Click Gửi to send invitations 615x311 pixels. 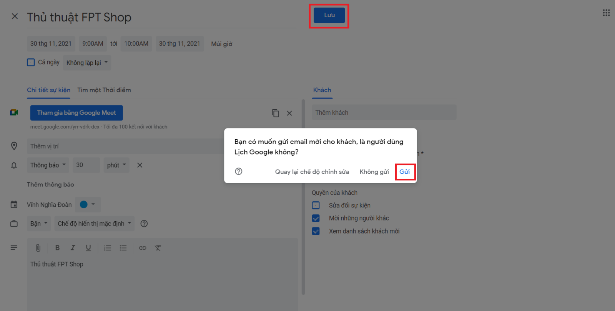tap(405, 172)
